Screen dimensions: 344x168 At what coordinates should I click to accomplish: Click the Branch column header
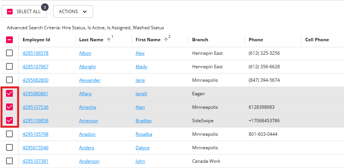coord(200,40)
